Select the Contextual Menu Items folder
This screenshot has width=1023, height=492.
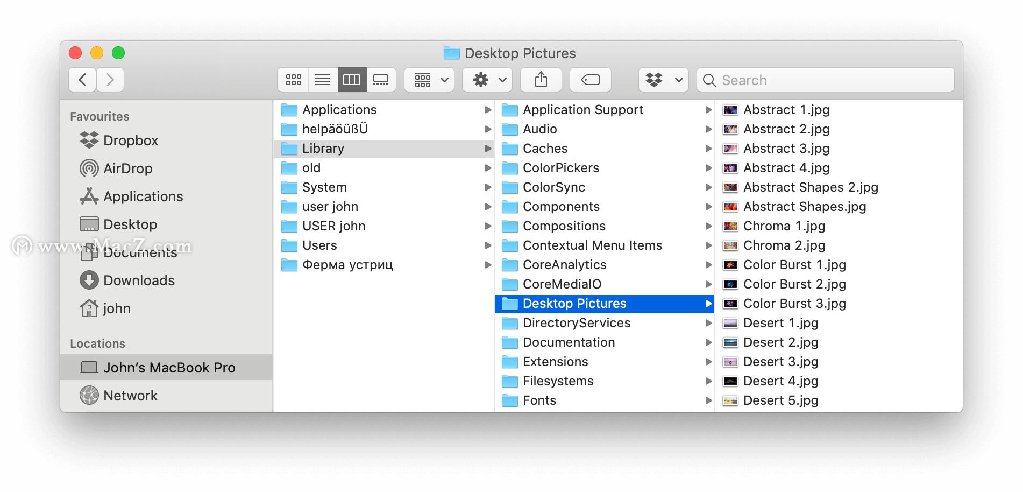click(605, 245)
